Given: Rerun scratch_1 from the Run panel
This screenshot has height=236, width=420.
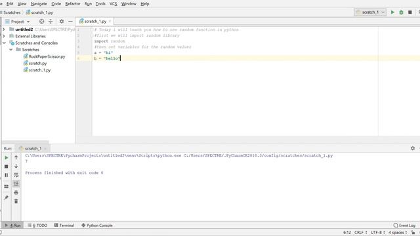Looking at the screenshot, I should 7,158.
